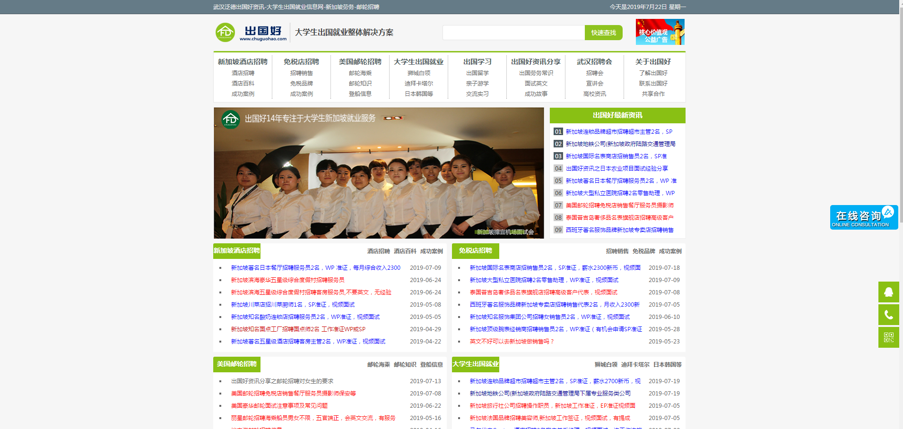Click the green phone icon on right sidebar

[x=889, y=315]
